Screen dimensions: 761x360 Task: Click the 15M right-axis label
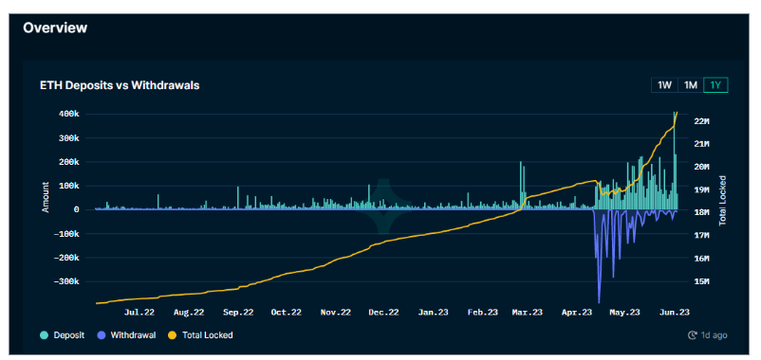702,281
